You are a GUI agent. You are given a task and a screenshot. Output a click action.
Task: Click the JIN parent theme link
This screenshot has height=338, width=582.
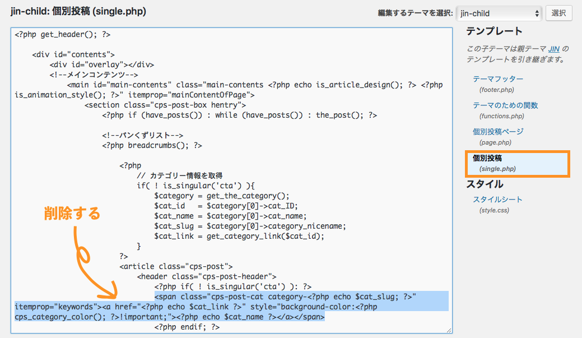(554, 49)
